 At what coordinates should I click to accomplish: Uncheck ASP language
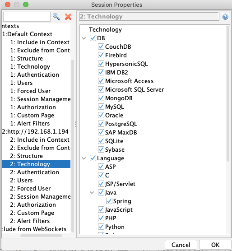[x=101, y=167]
